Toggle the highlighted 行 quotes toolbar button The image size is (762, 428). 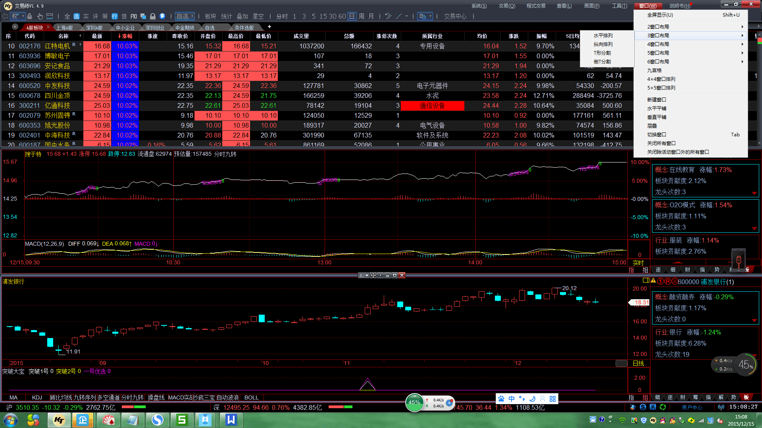point(115,16)
